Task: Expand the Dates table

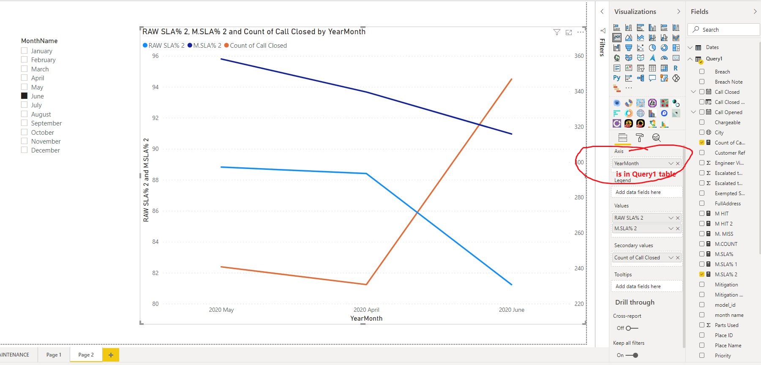Action: [690, 47]
